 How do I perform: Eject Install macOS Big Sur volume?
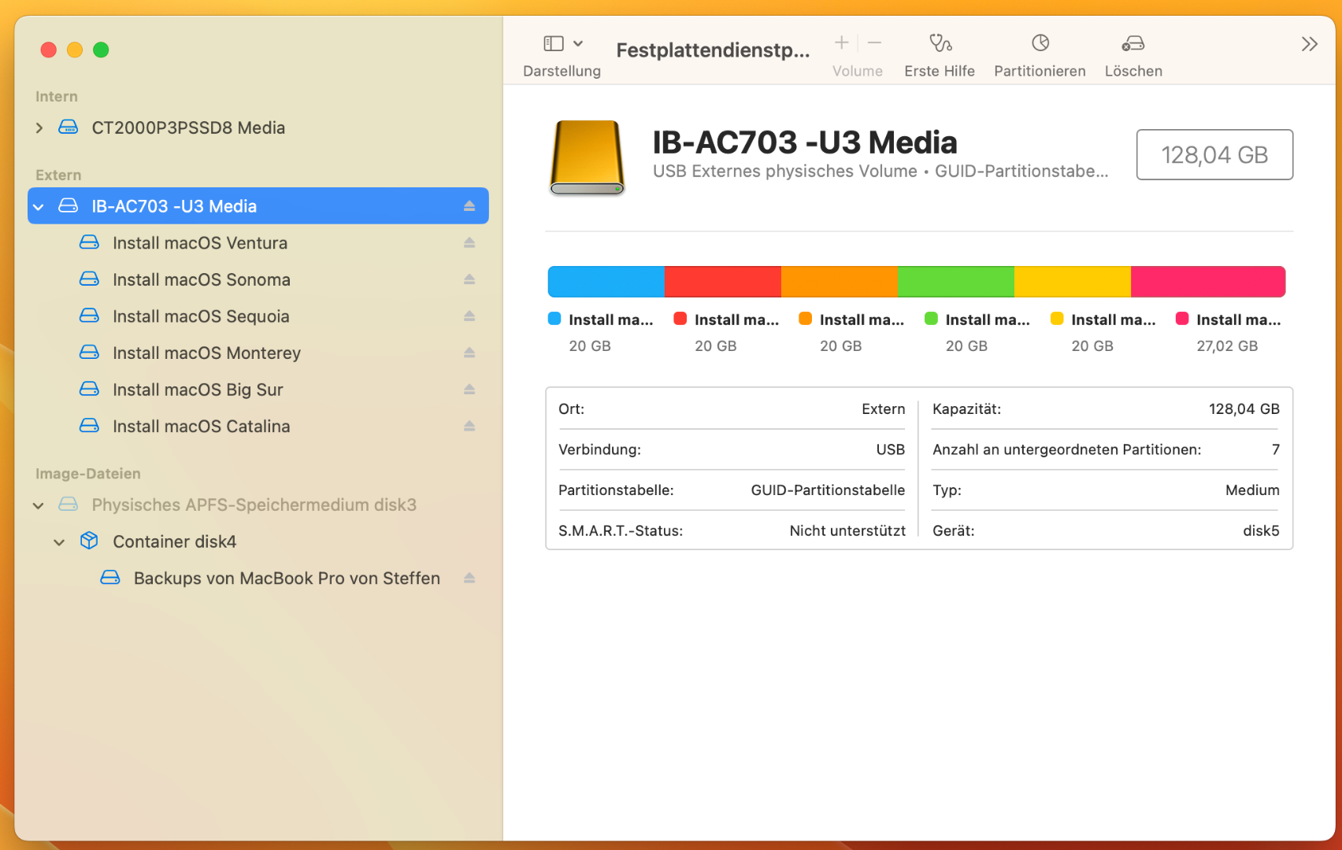click(469, 390)
